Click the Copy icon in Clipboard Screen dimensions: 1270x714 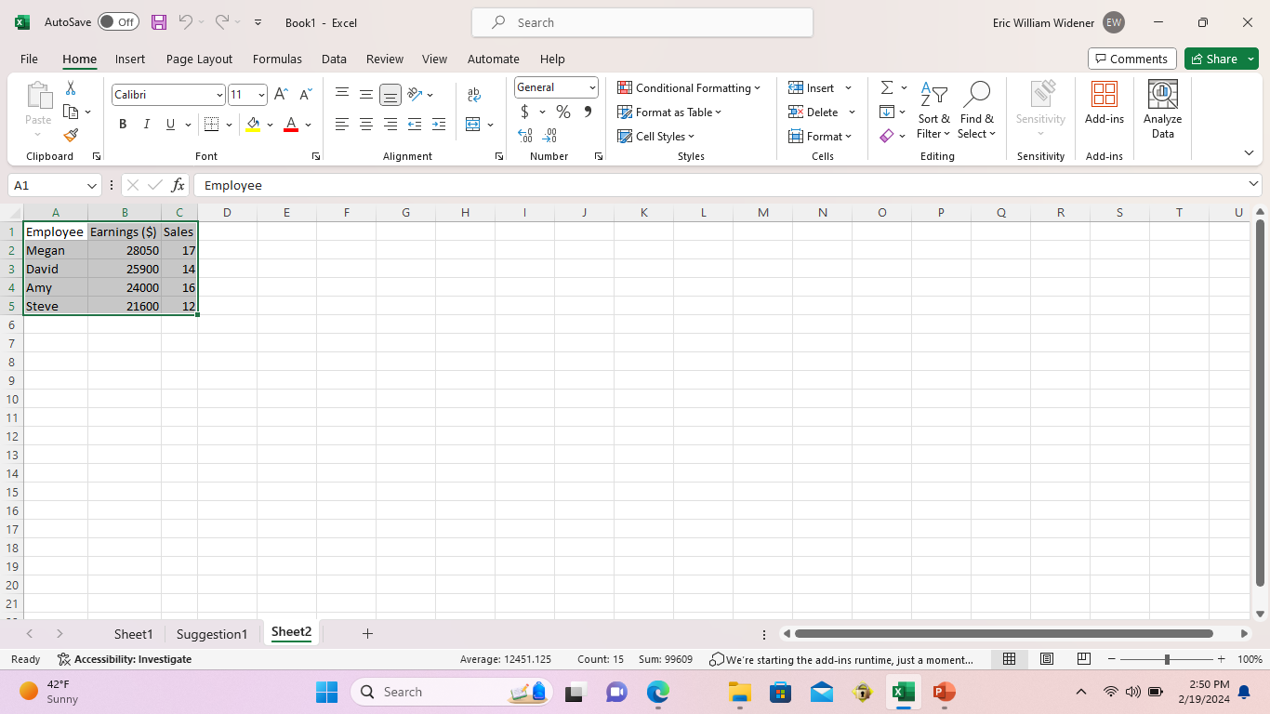click(x=71, y=112)
